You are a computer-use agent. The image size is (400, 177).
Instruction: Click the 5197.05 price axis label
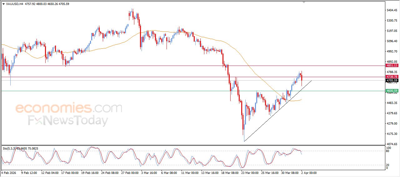[x=392, y=31]
